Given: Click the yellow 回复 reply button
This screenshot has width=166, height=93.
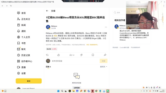Looking at the screenshot, I should click(x=103, y=61).
